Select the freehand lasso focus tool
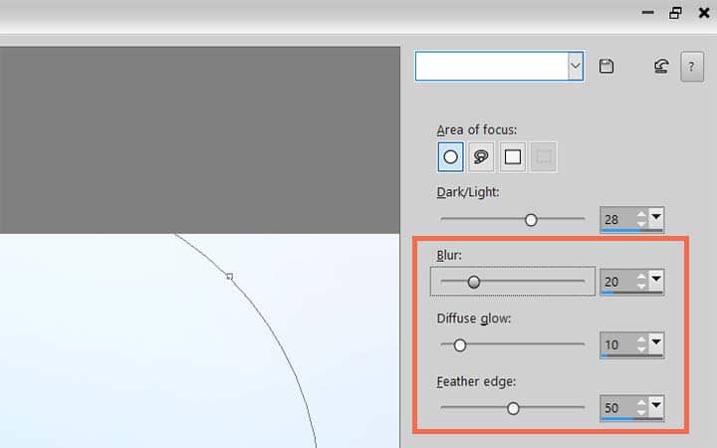 (x=481, y=157)
